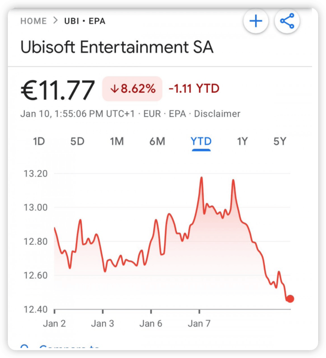Select the 5D range tab

pos(77,141)
